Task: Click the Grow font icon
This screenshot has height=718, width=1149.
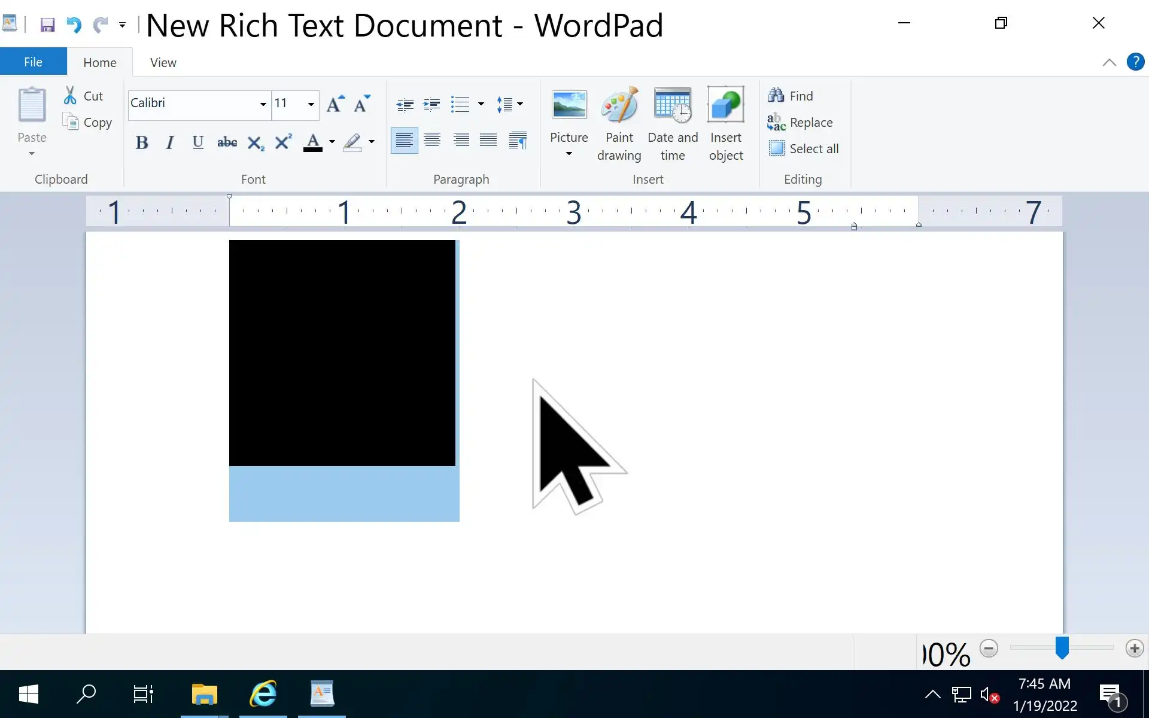Action: click(x=335, y=104)
